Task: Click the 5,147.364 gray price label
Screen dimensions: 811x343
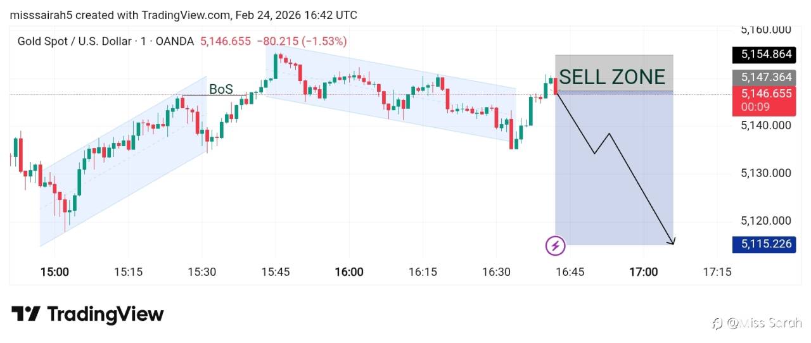Action: [x=763, y=77]
